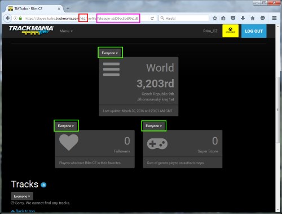Image resolution: width=282 pixels, height=214 pixels.
Task: Open Everyone dropdown above World ranking
Action: click(x=110, y=53)
